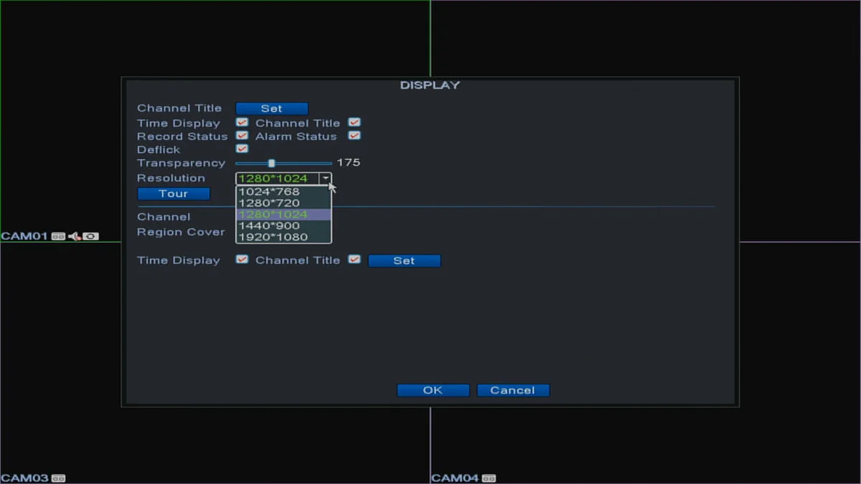861x484 pixels.
Task: Select 1440*900 in the dropdown list
Action: (283, 226)
